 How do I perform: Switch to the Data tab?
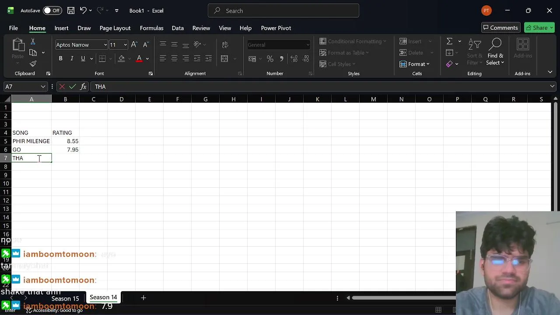click(x=178, y=28)
